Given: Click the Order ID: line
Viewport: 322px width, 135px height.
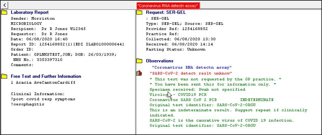Looking at the screenshot, I should (22, 49).
